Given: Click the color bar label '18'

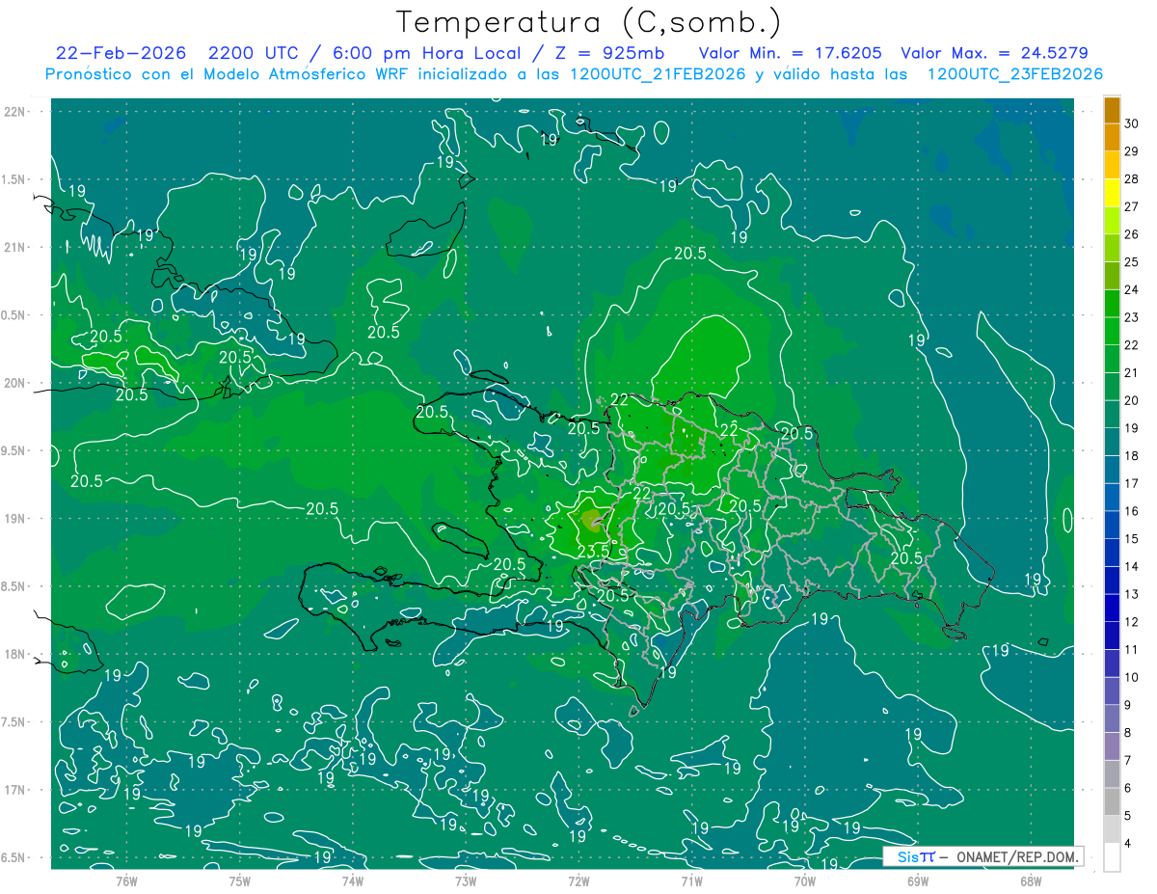Looking at the screenshot, I should pos(1131,455).
